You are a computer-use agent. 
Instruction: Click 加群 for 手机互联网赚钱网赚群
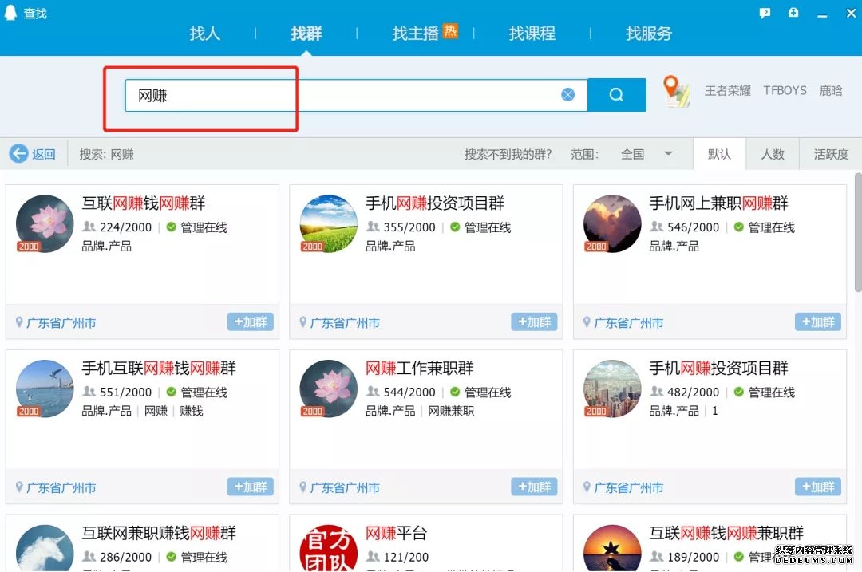250,487
